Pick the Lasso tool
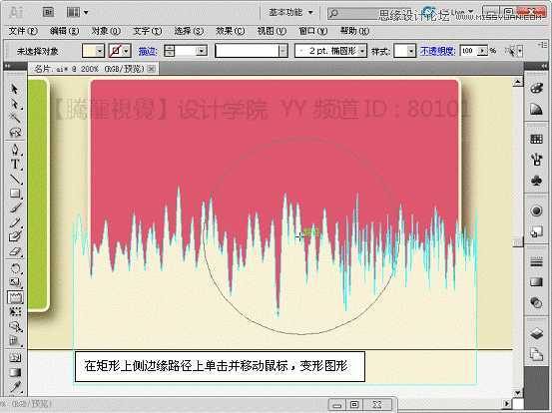552x413 pixels. click(x=15, y=133)
